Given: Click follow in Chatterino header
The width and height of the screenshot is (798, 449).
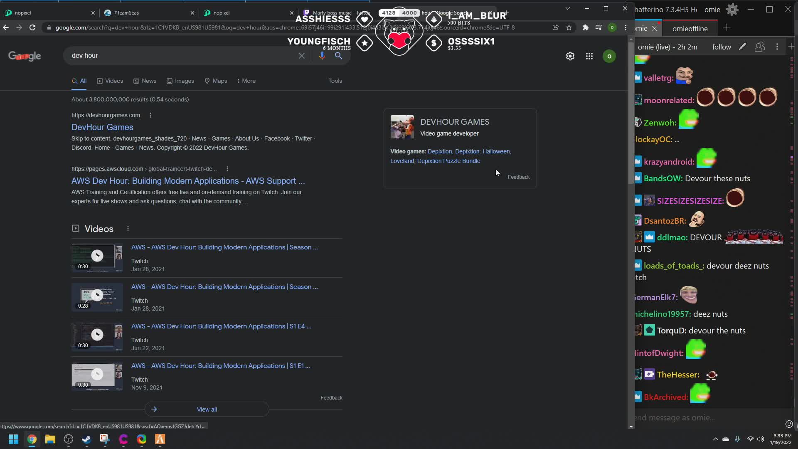Looking at the screenshot, I should point(722,47).
